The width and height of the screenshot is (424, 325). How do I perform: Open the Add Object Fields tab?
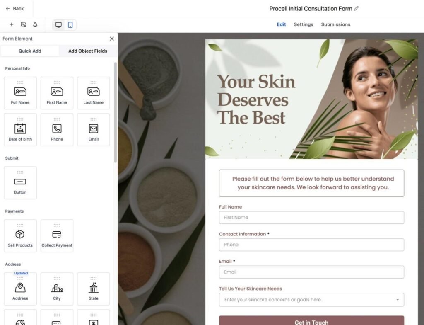coord(88,51)
